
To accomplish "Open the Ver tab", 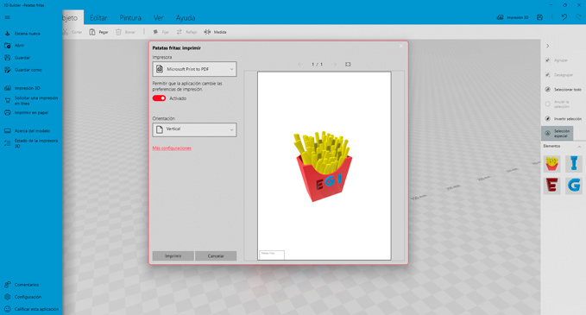I will point(159,17).
